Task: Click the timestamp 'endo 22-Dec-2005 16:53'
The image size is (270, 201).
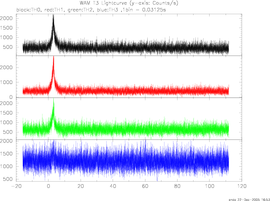Action: (x=249, y=200)
